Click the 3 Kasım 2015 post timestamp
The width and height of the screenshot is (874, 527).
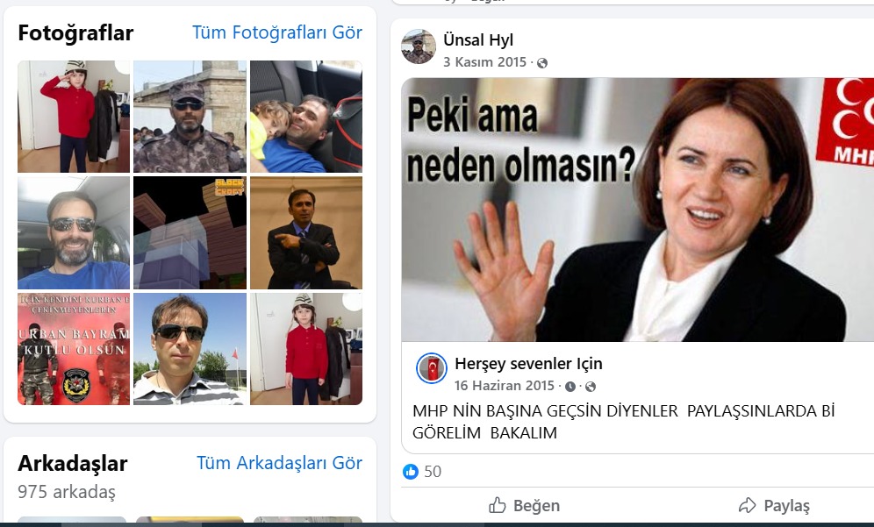[x=484, y=62]
